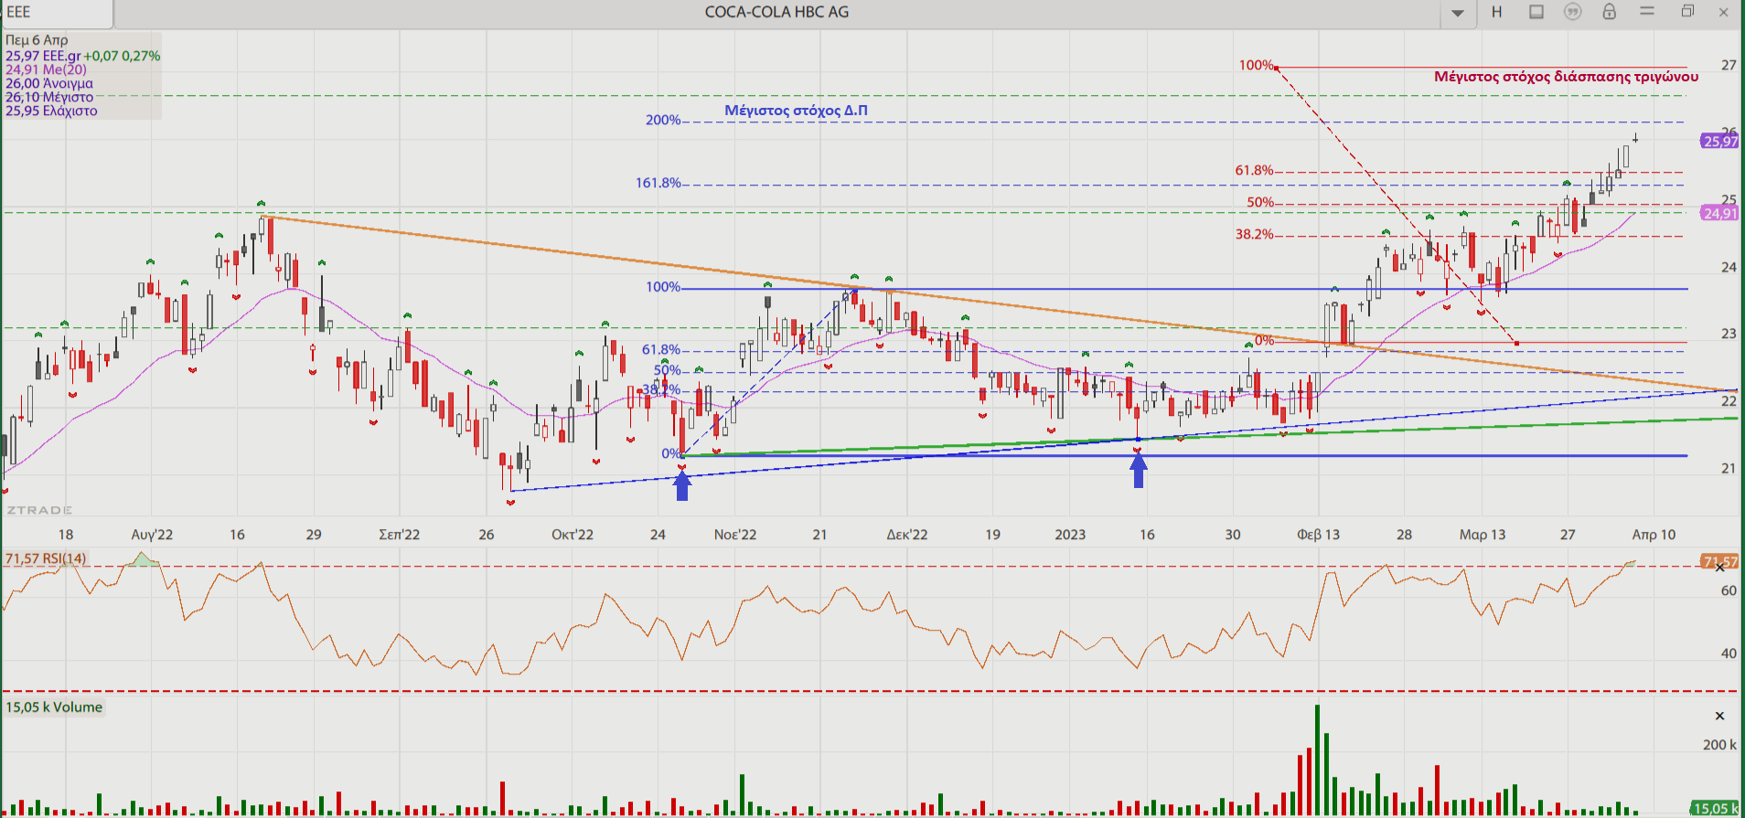Click the Σεπ'22 time axis label
Image resolution: width=1745 pixels, height=818 pixels.
pyautogui.click(x=399, y=535)
